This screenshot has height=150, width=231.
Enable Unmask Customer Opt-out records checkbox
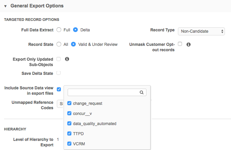[180, 44]
